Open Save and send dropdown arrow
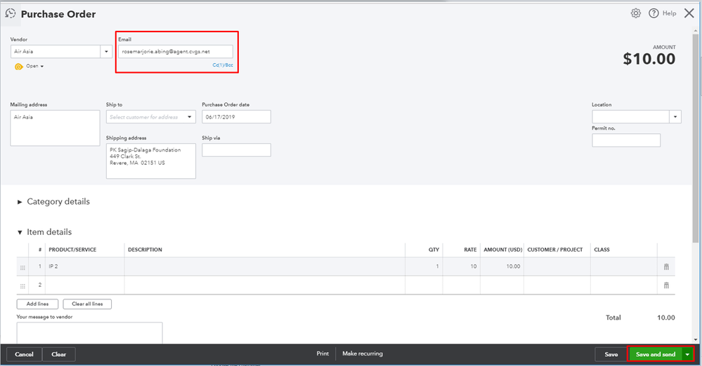This screenshot has width=702, height=366. coord(687,354)
